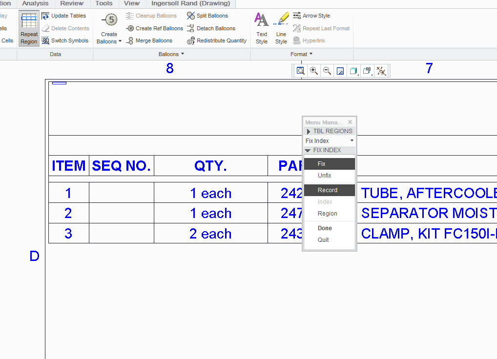The image size is (497, 359).
Task: Click Delete Contents icon
Action: pos(45,28)
